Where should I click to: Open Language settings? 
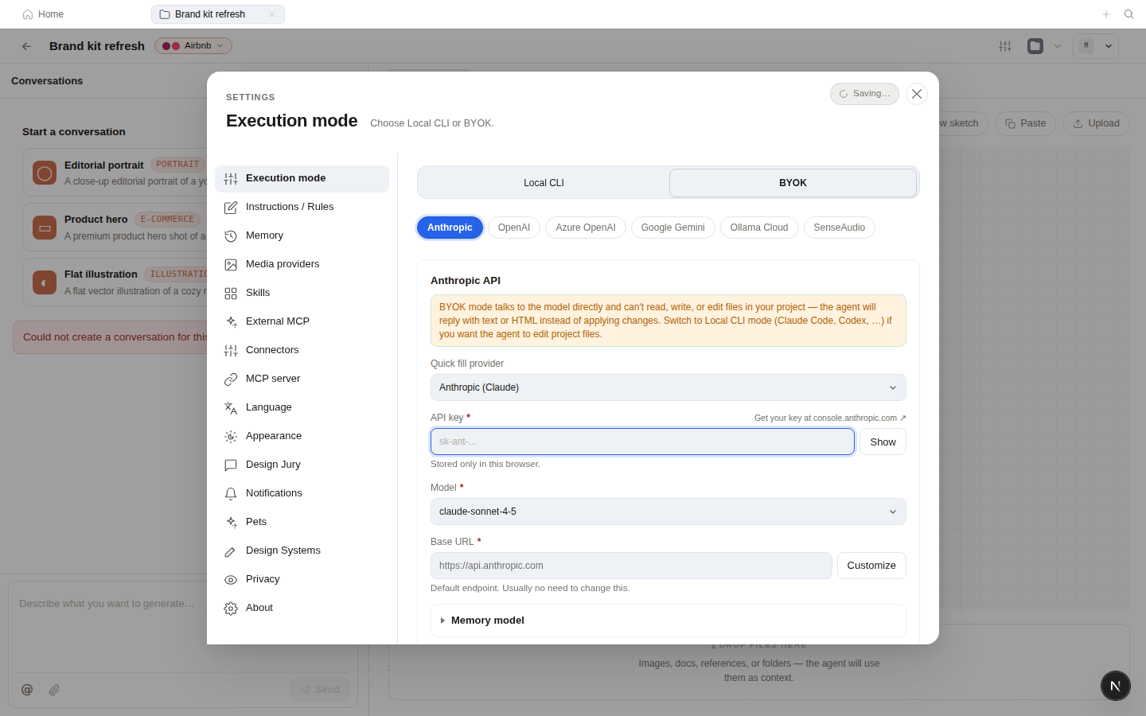pos(302,407)
